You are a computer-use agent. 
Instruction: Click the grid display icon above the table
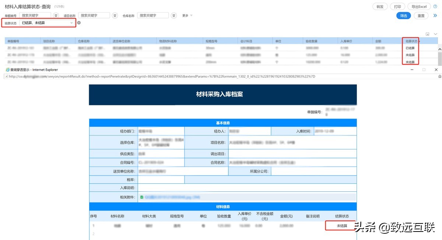coord(427,33)
